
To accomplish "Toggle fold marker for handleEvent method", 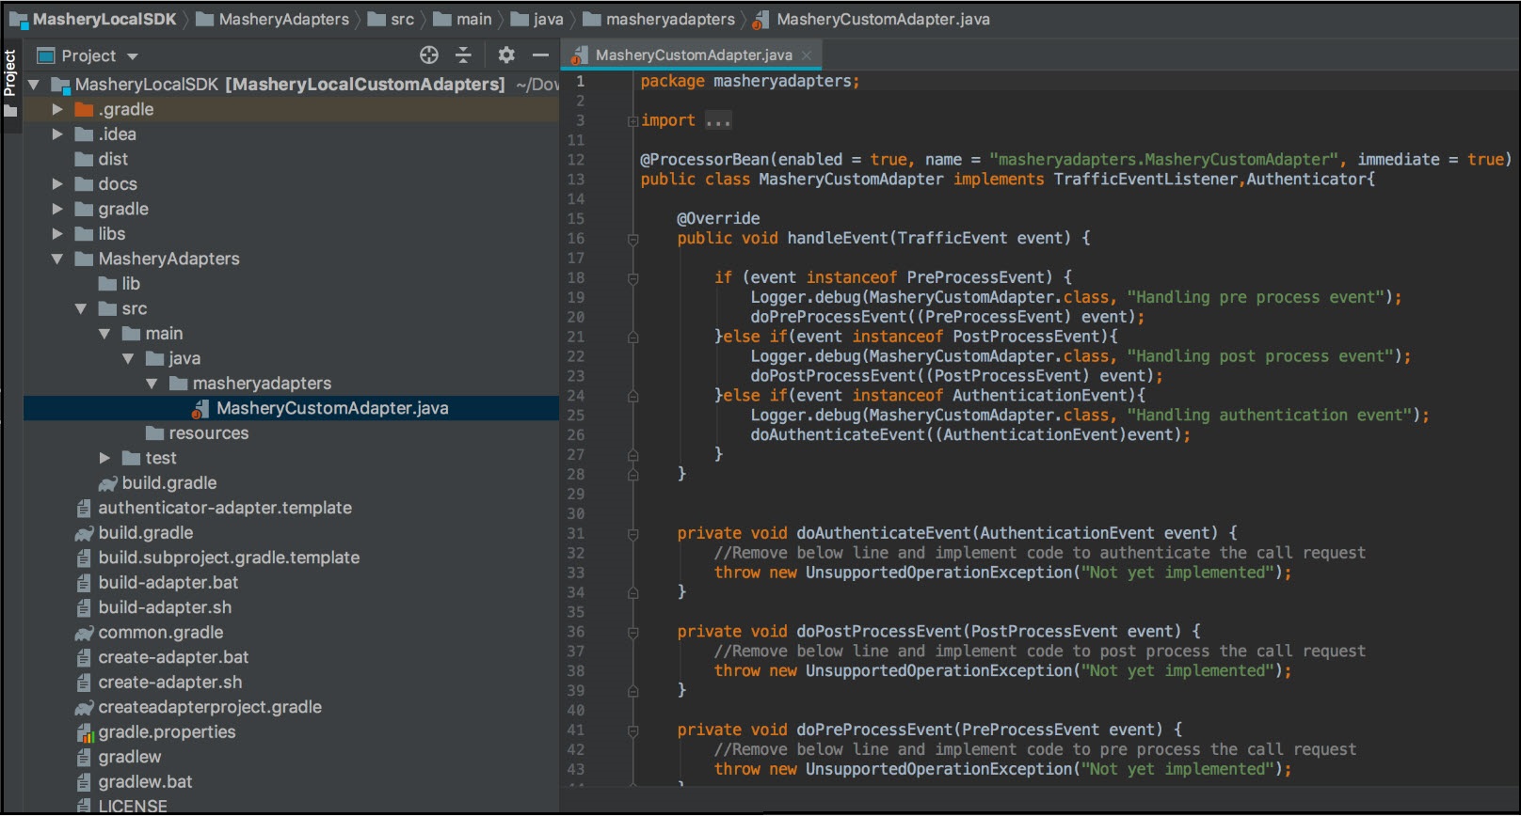I will tap(633, 240).
